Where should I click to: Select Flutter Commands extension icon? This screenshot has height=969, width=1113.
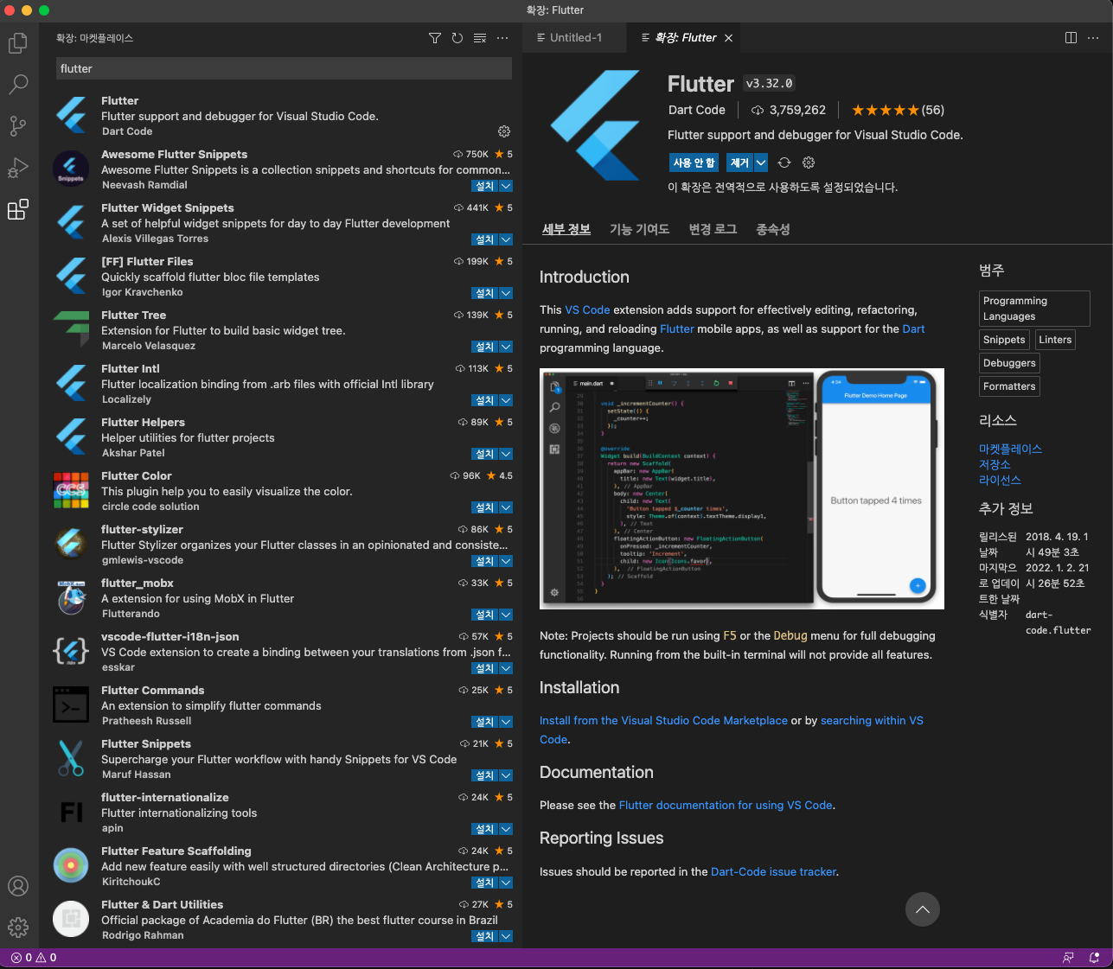pyautogui.click(x=71, y=704)
